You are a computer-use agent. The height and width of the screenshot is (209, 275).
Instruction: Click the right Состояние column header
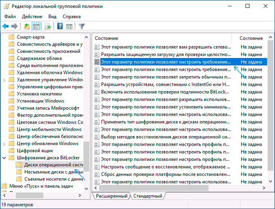(251, 38)
